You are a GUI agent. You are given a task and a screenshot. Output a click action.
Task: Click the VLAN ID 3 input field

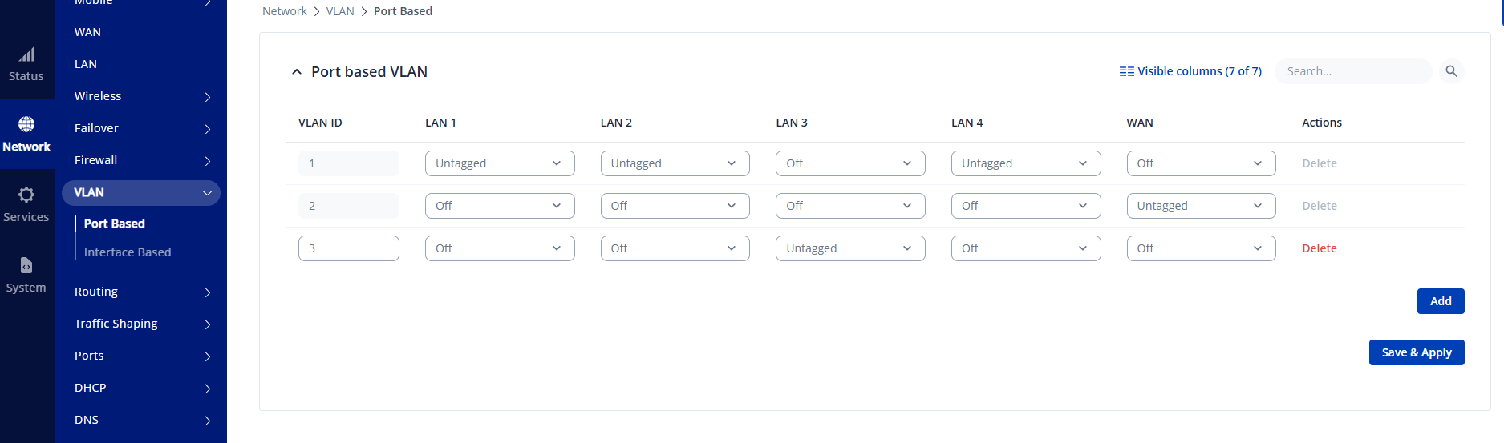(348, 248)
